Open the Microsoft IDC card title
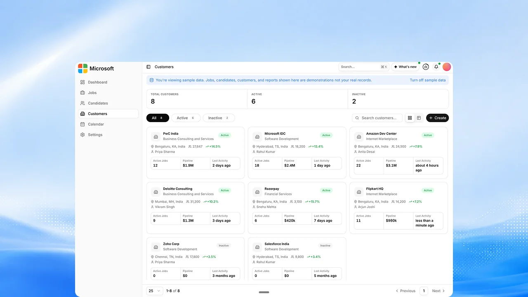The width and height of the screenshot is (528, 297). coord(275,134)
